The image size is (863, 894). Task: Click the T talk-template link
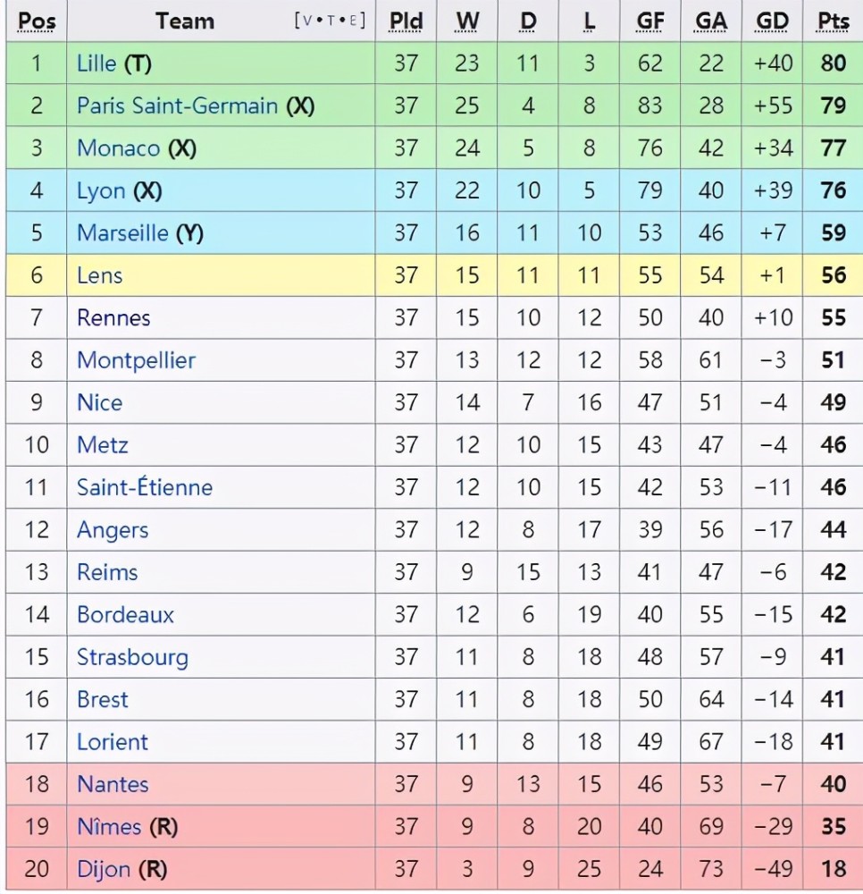[x=331, y=21]
